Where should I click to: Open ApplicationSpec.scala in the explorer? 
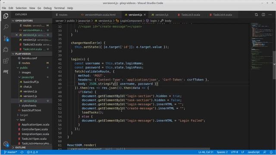click(x=35, y=124)
